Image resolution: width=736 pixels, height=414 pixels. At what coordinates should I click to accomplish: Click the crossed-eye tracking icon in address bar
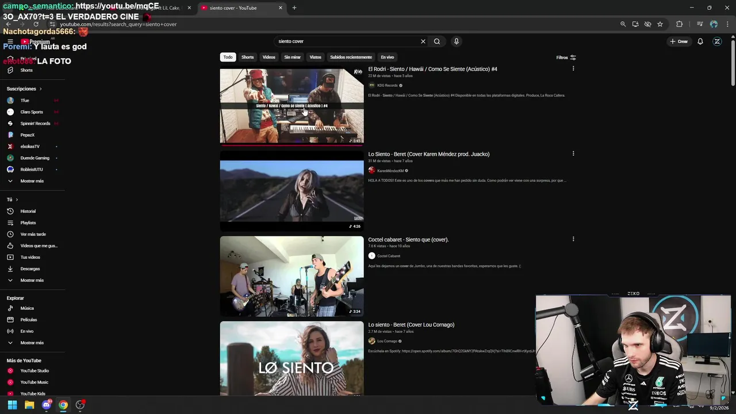pos(647,24)
